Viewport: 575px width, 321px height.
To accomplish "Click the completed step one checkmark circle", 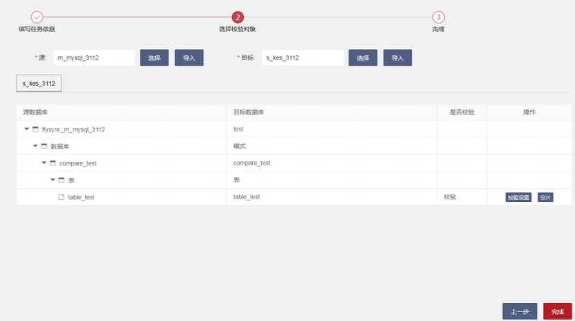I will (37, 17).
